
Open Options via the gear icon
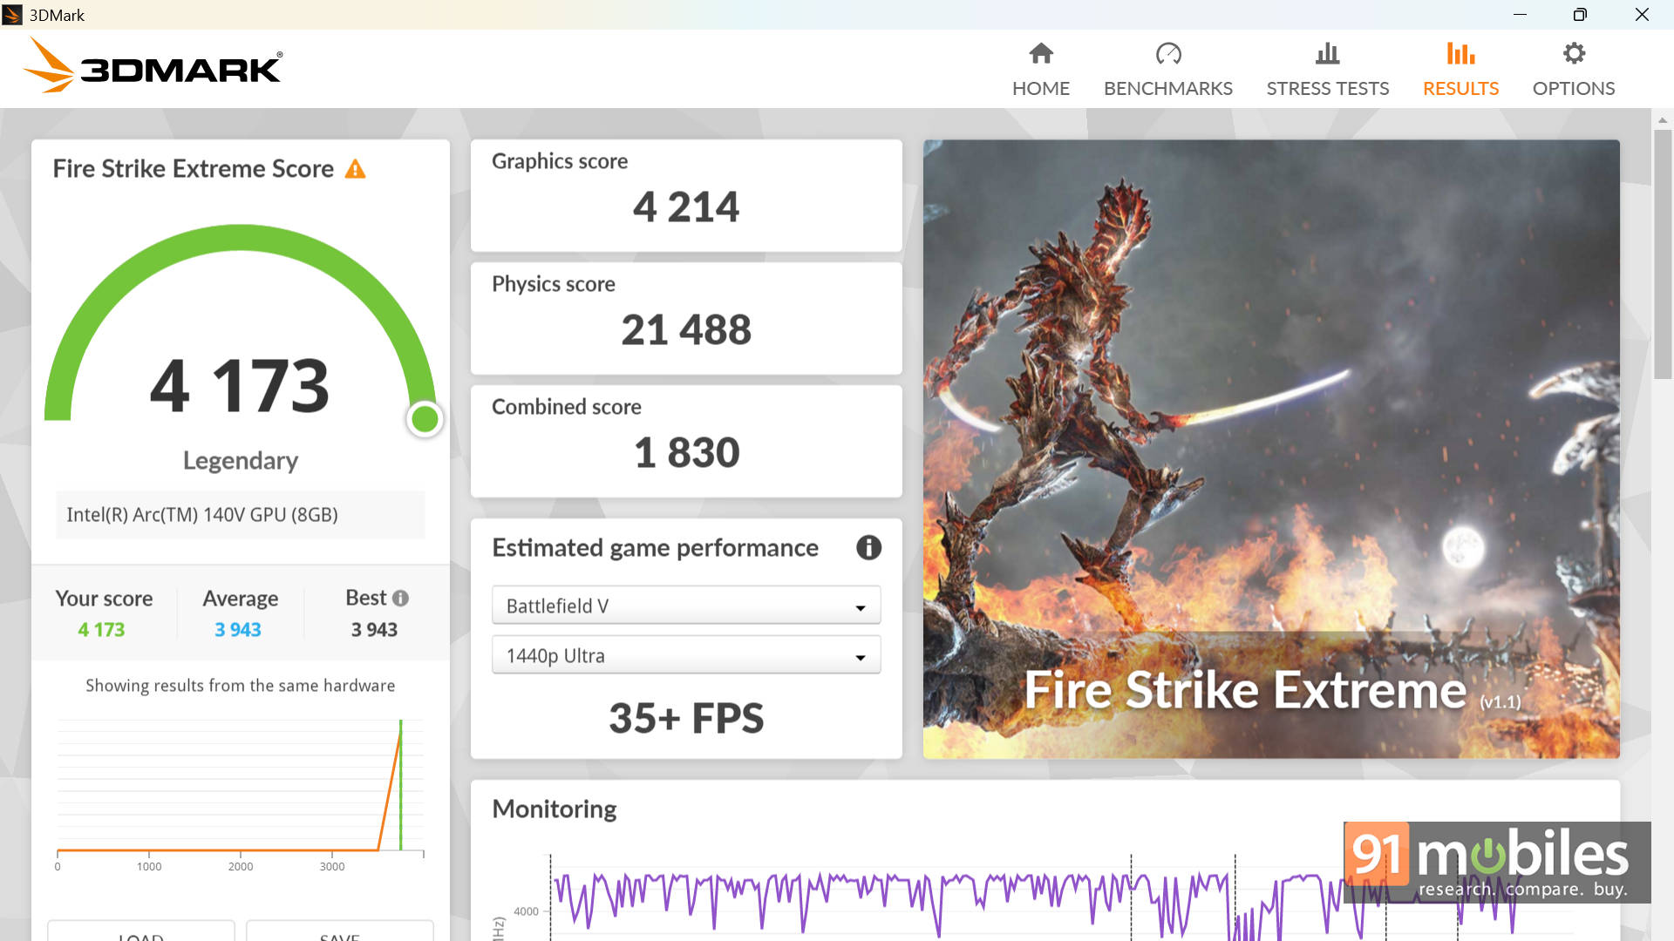point(1573,54)
